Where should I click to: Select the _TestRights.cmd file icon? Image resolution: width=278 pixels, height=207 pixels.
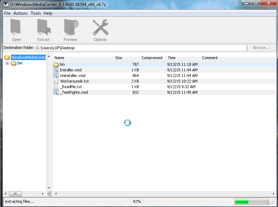56,92
